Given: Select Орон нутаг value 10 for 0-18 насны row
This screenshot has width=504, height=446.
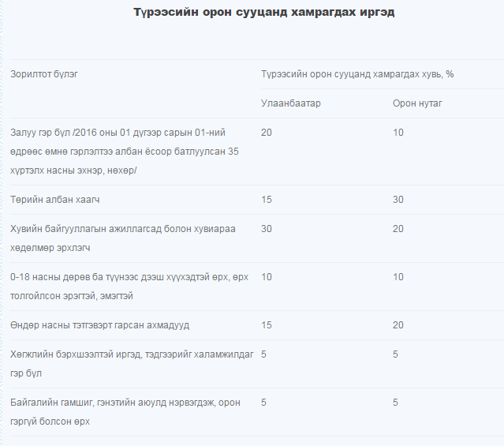Looking at the screenshot, I should click(398, 277).
